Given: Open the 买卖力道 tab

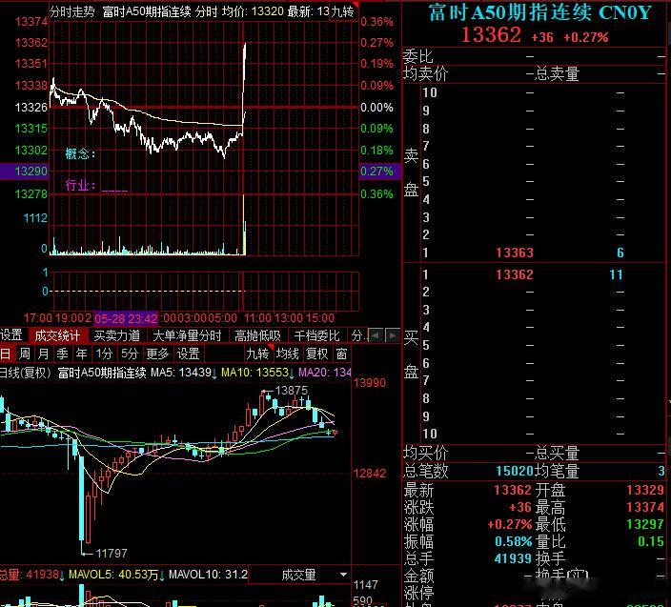Looking at the screenshot, I should [x=117, y=335].
